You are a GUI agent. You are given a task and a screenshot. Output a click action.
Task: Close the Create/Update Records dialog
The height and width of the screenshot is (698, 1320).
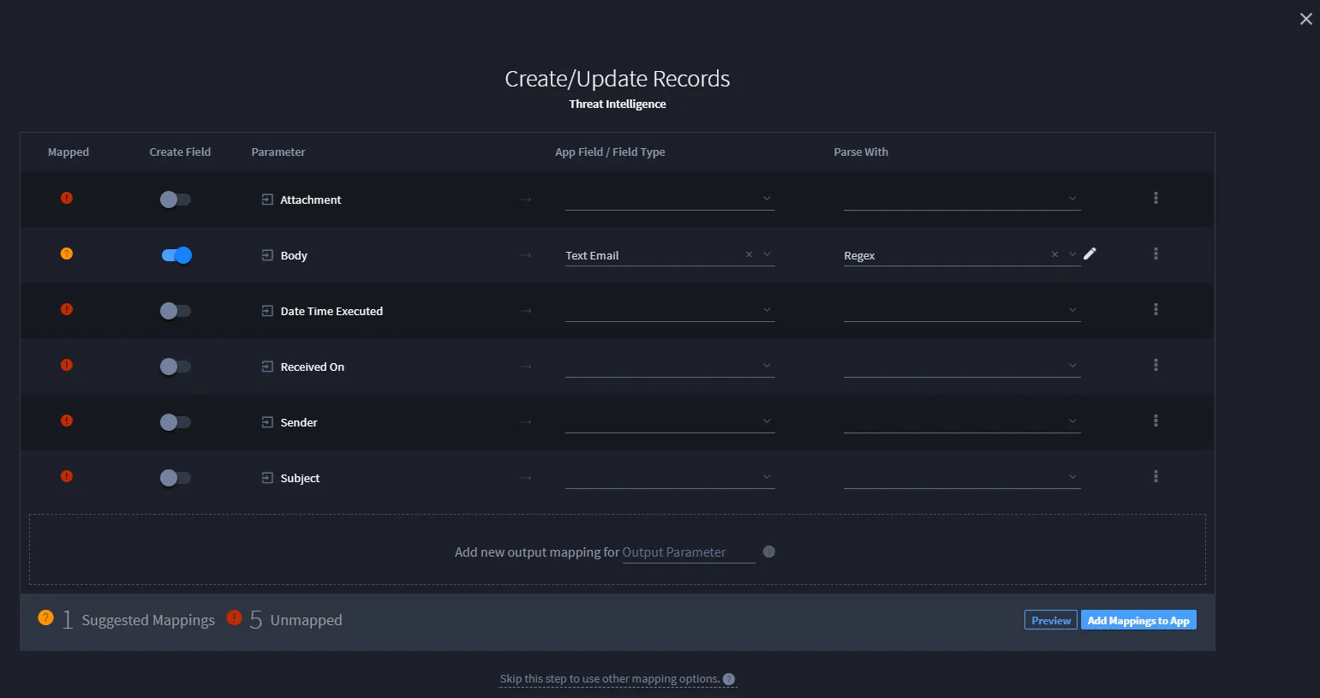pyautogui.click(x=1305, y=19)
